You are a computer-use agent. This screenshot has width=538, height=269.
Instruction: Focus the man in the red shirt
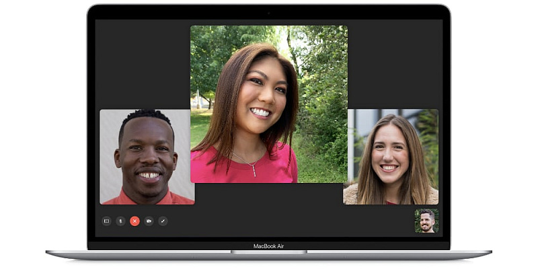pos(147,157)
